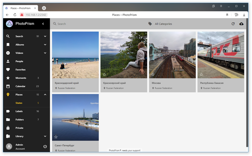The image size is (252, 156).
Task: Click the PhotoPrism logo icon
Action: [x=9, y=24]
